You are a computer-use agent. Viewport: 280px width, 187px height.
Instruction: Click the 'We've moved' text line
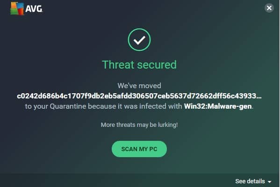click(x=139, y=86)
